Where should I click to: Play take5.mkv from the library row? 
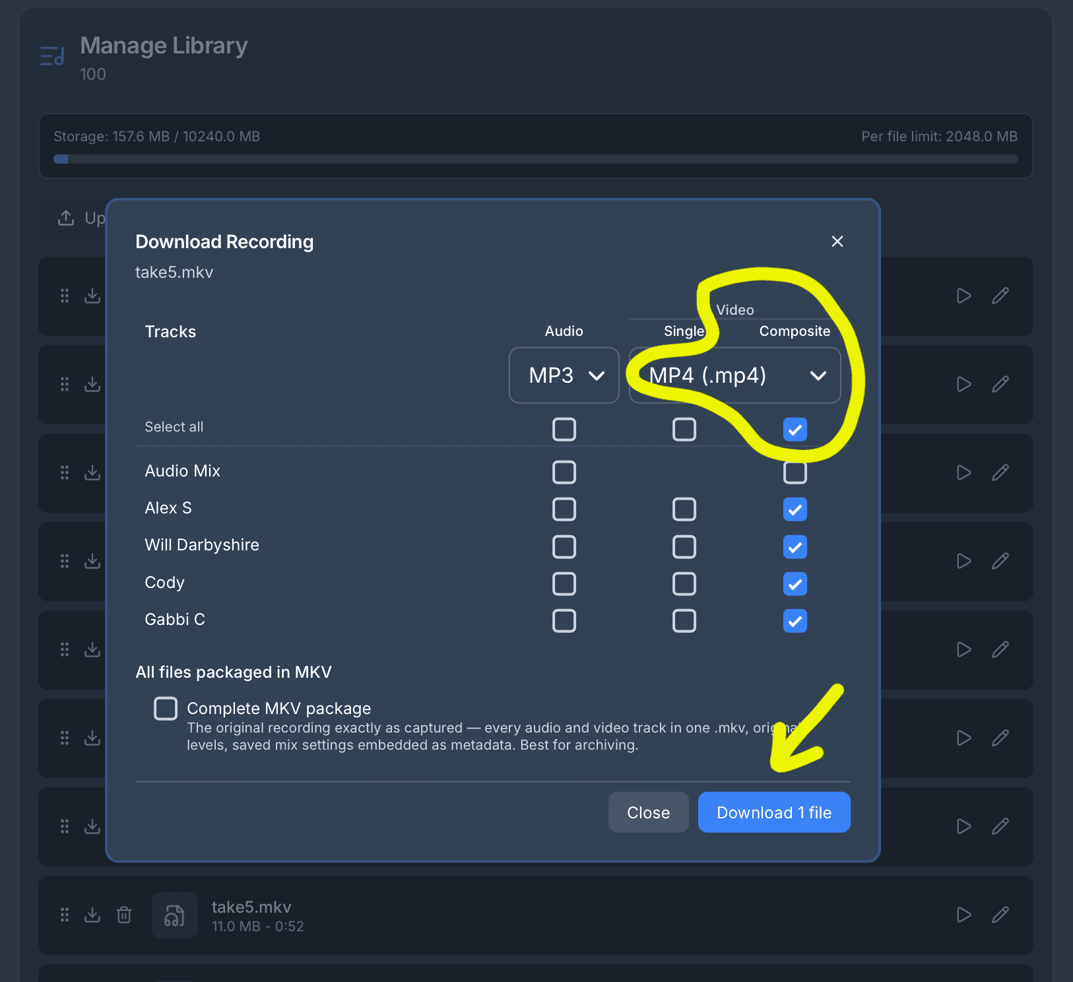pos(964,915)
